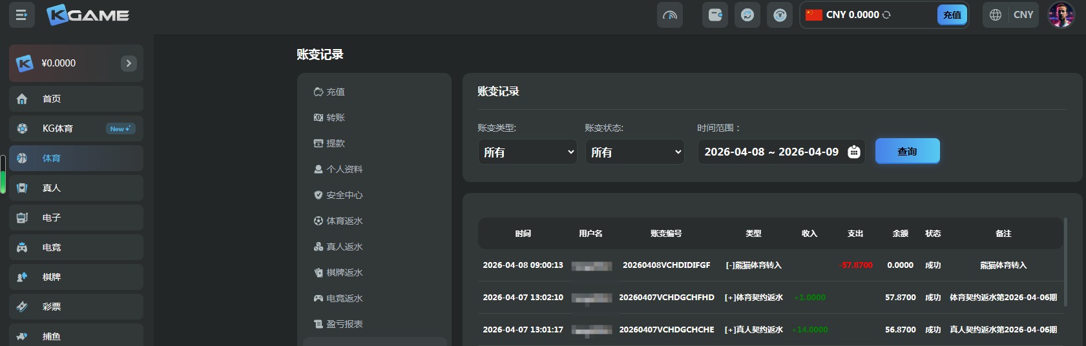The height and width of the screenshot is (346, 1086).
Task: Click the globe language icon
Action: (x=996, y=15)
